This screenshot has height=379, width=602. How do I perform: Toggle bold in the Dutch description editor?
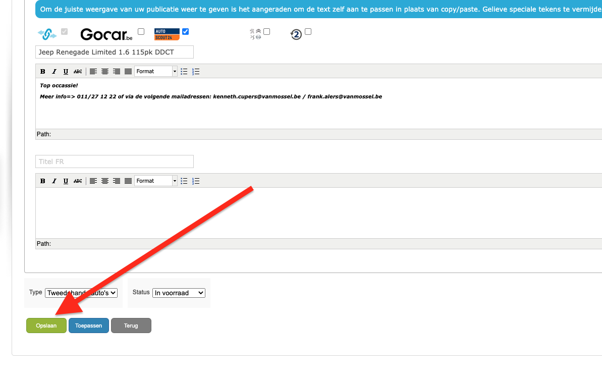pyautogui.click(x=42, y=72)
